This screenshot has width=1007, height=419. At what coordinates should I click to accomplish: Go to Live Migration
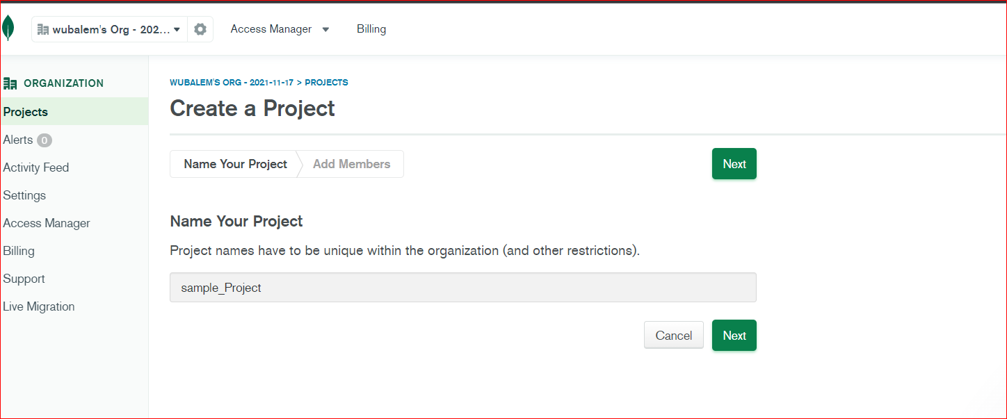click(x=39, y=306)
